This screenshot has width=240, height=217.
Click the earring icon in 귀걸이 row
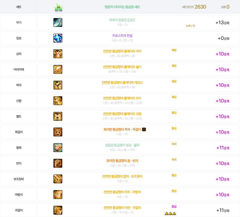[x=58, y=210]
